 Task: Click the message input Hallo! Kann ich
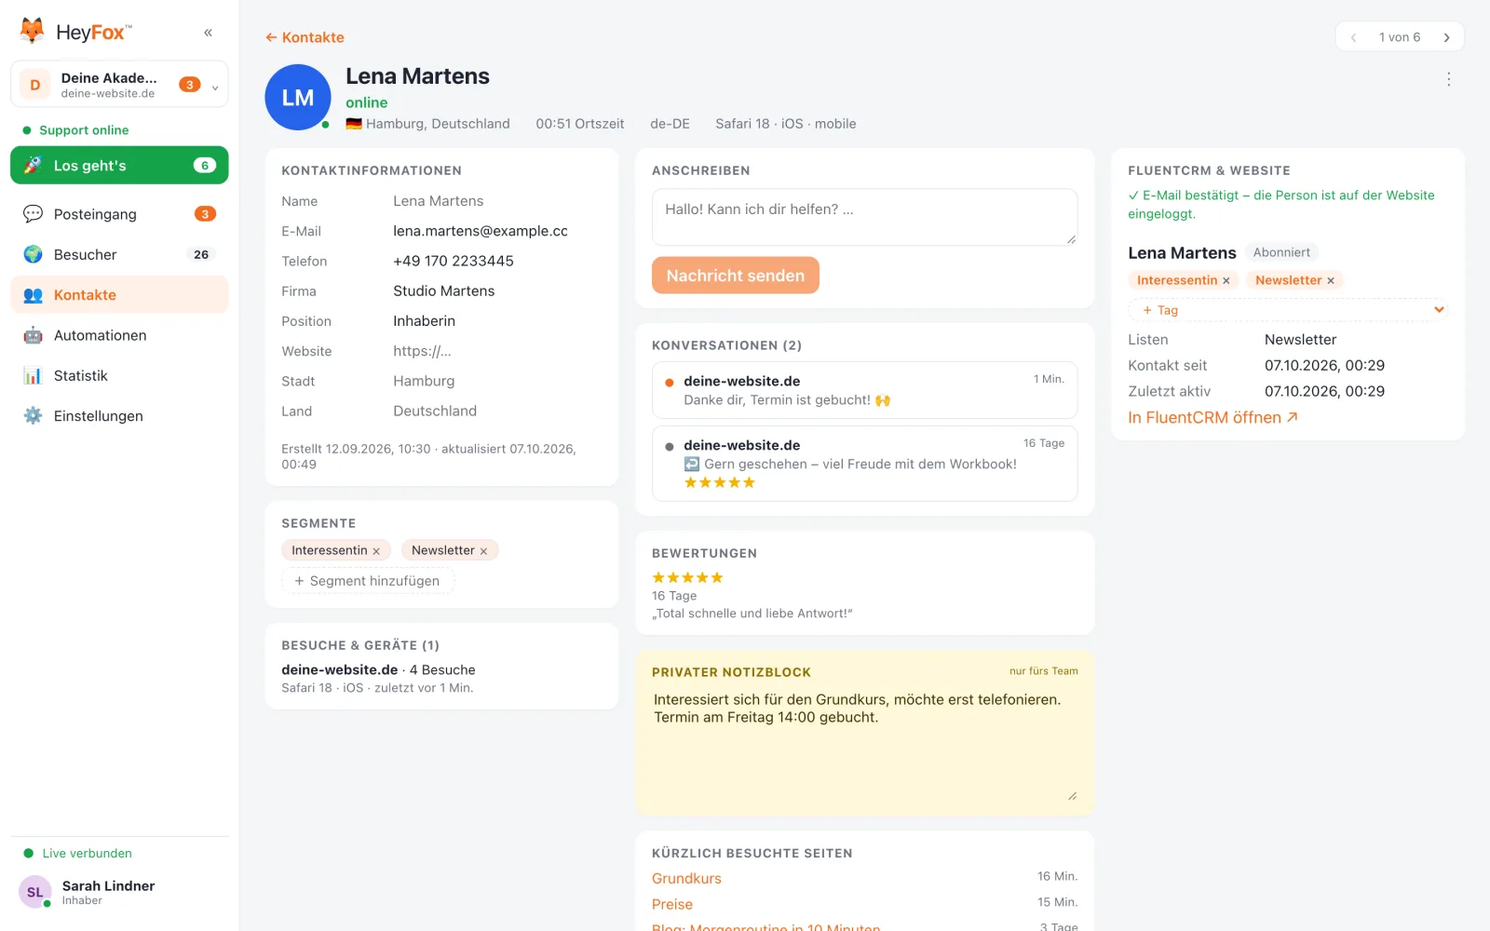click(865, 218)
